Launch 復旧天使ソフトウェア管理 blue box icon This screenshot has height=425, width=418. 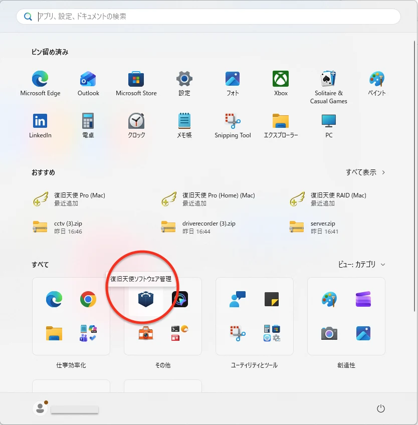146,299
